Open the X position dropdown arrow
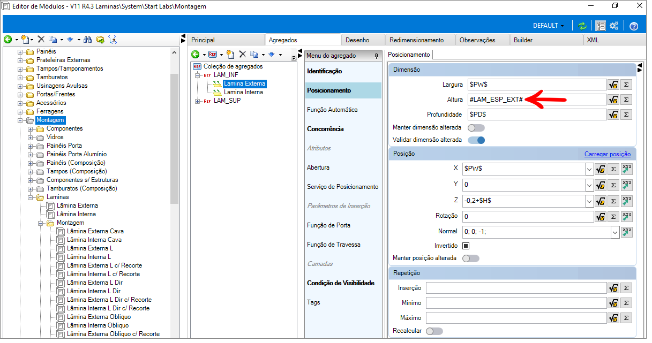Image resolution: width=652 pixels, height=343 pixels. [589, 169]
